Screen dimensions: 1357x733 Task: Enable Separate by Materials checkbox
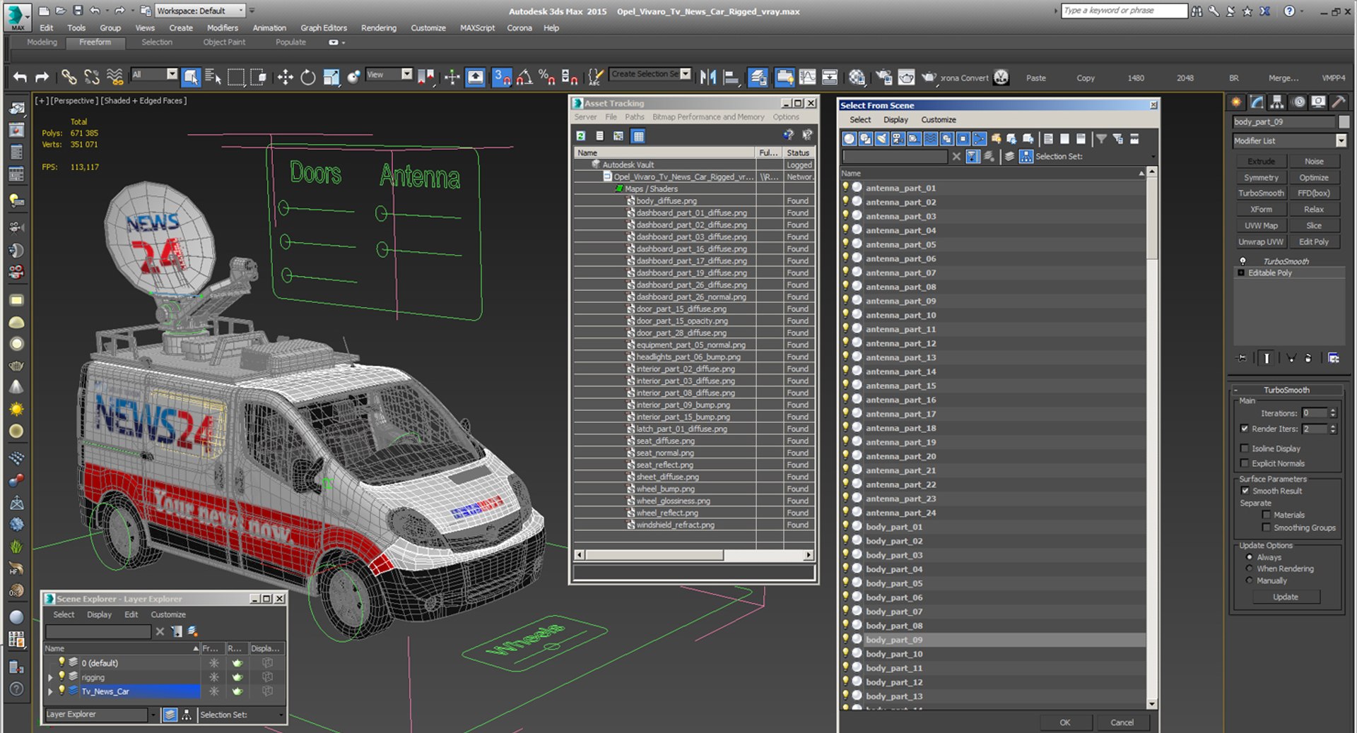[x=1267, y=515]
